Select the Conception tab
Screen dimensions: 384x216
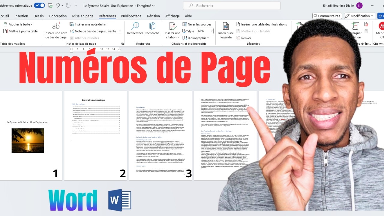point(58,16)
